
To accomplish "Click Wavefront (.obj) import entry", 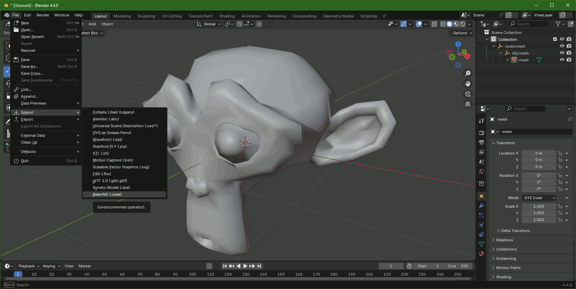I will pyautogui.click(x=108, y=140).
